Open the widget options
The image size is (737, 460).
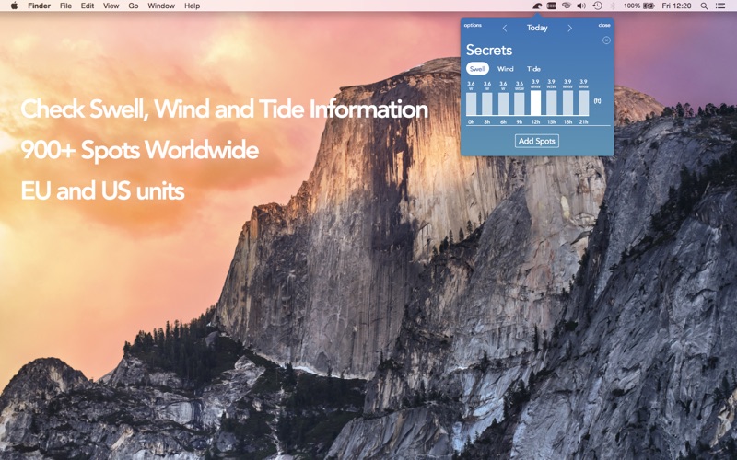pos(473,25)
